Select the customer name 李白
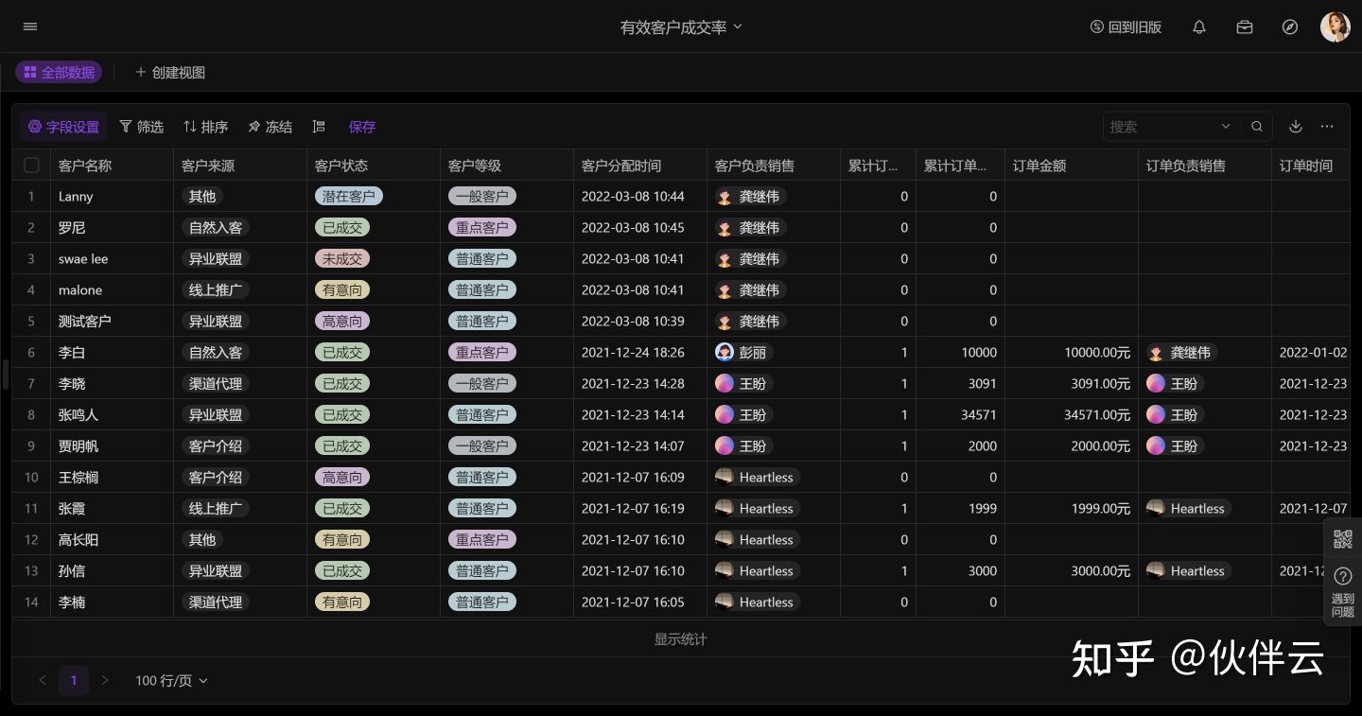1362x716 pixels. (72, 353)
